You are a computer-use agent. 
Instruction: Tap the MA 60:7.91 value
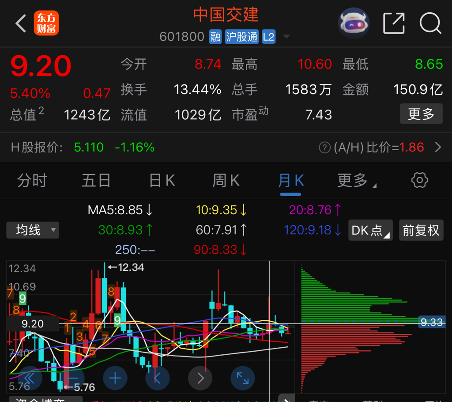[221, 230]
